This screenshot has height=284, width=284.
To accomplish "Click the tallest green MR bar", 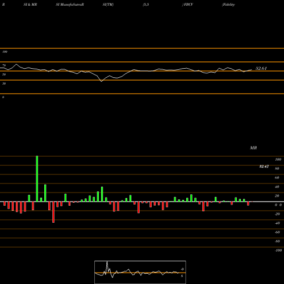I will click(37, 179).
